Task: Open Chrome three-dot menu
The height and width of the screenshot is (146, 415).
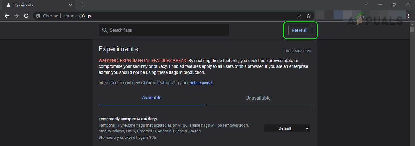Action: (x=408, y=16)
